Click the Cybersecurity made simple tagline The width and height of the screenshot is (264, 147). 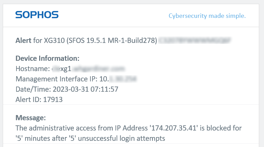(x=207, y=16)
